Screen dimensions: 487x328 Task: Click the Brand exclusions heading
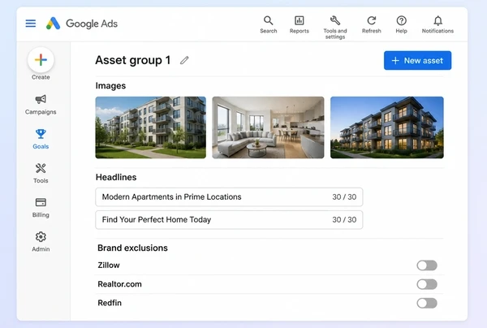click(132, 248)
